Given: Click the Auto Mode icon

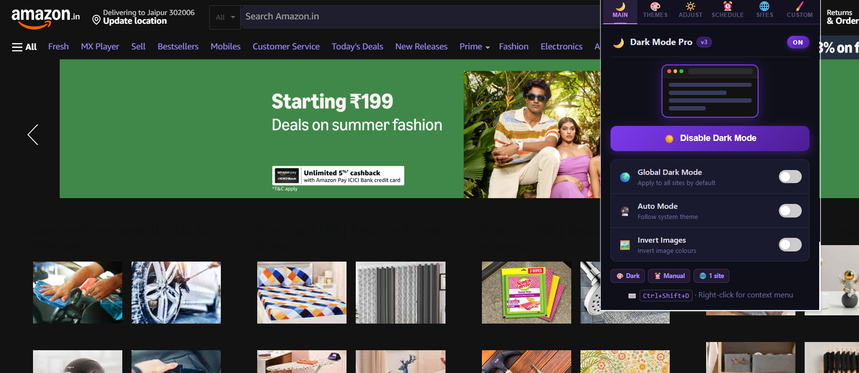Looking at the screenshot, I should click(x=625, y=211).
